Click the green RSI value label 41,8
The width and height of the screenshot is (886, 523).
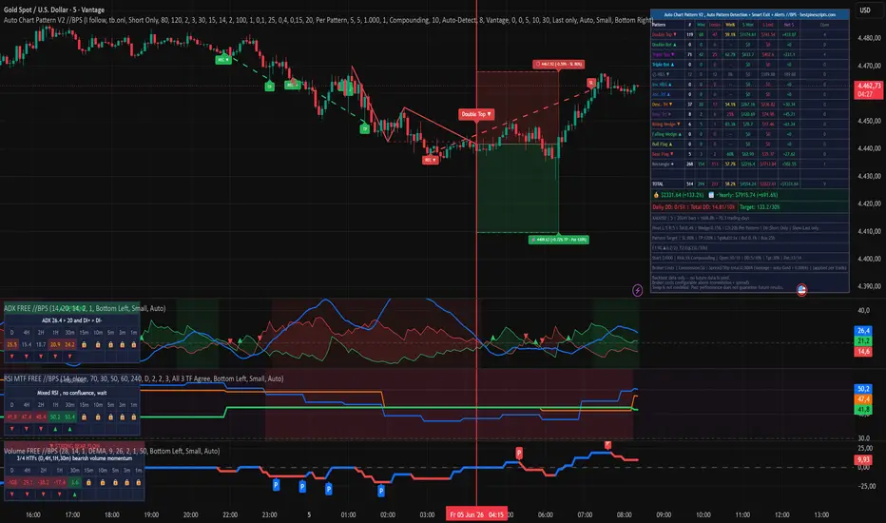point(863,409)
